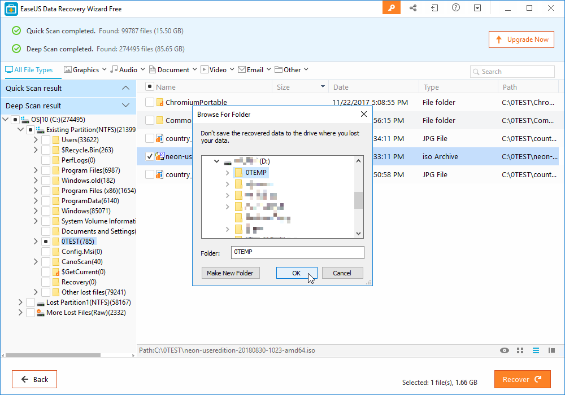This screenshot has height=395, width=565.
Task: Open the Video filter menu
Action: [218, 70]
